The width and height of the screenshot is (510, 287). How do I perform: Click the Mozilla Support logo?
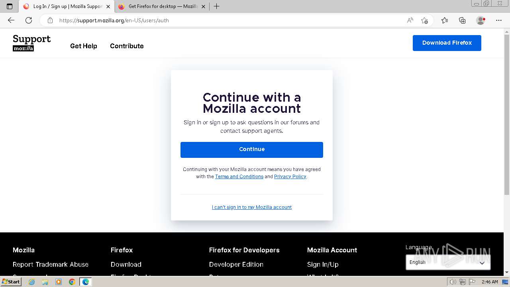(x=32, y=43)
